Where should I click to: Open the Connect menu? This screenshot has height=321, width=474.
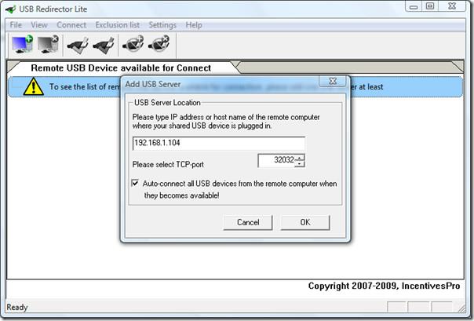(71, 25)
